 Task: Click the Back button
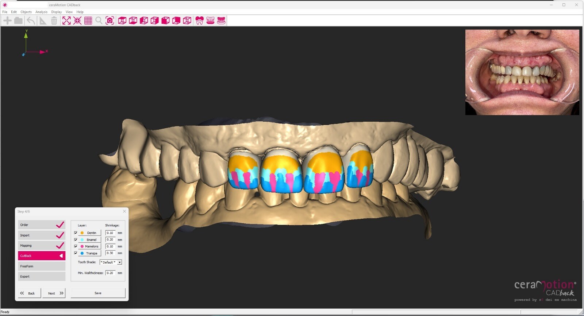[30, 293]
